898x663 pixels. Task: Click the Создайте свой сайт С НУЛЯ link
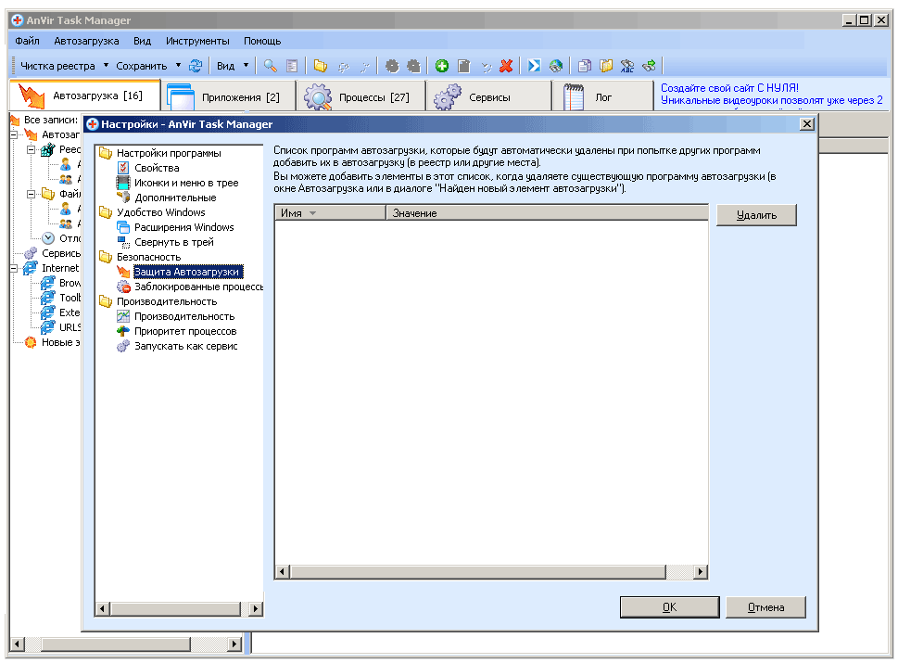[x=729, y=87]
